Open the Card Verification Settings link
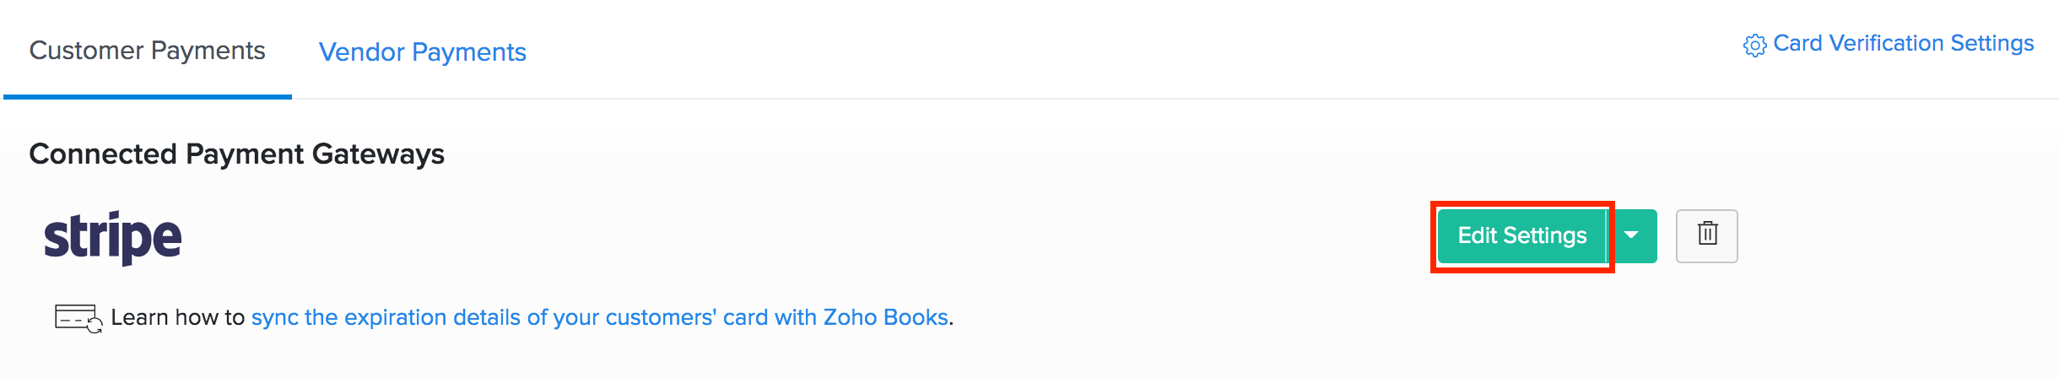The height and width of the screenshot is (378, 2059). (x=1903, y=44)
